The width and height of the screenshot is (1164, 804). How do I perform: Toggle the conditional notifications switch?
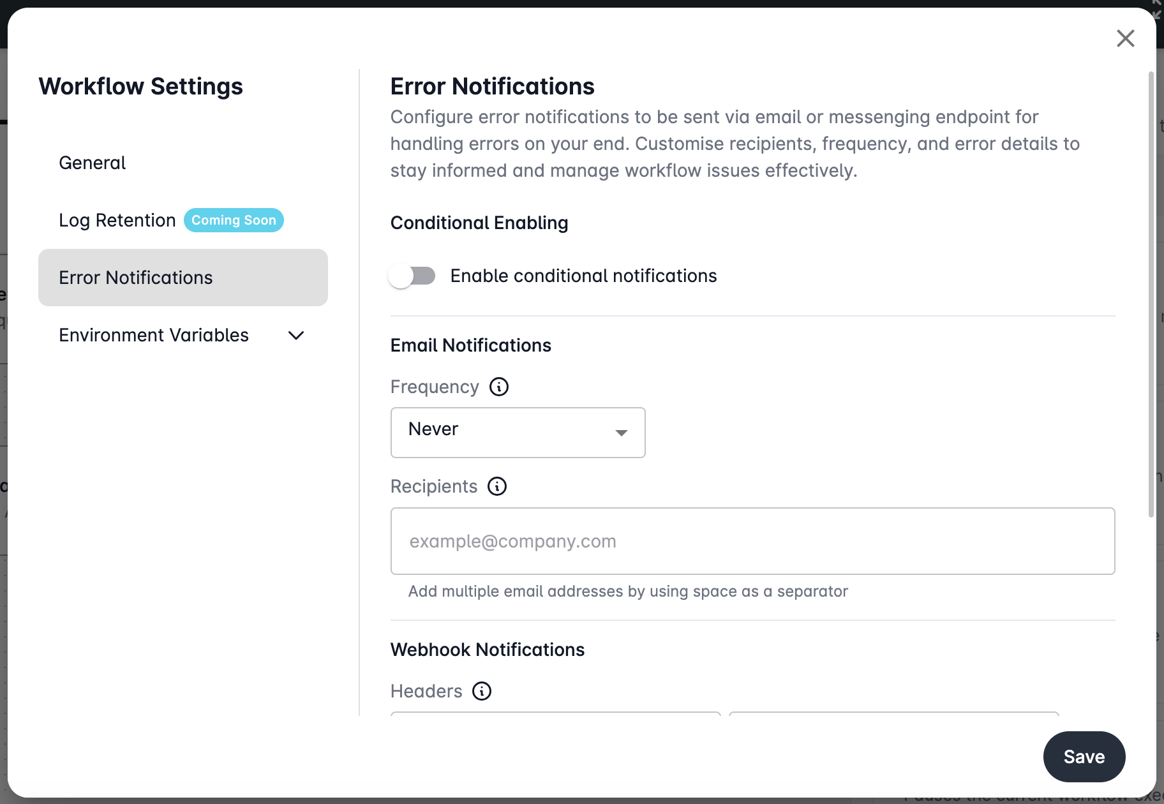pyautogui.click(x=412, y=276)
